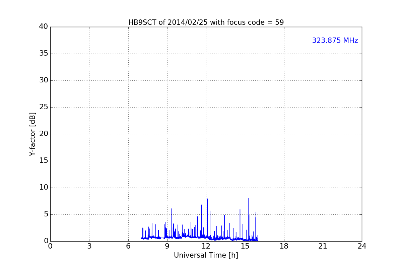
Task: Select the '323.875 MHz' frequency label
Action: (335, 41)
